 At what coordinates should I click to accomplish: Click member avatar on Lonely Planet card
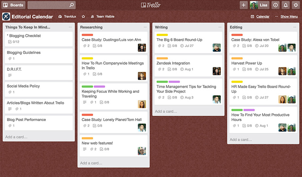142,127
